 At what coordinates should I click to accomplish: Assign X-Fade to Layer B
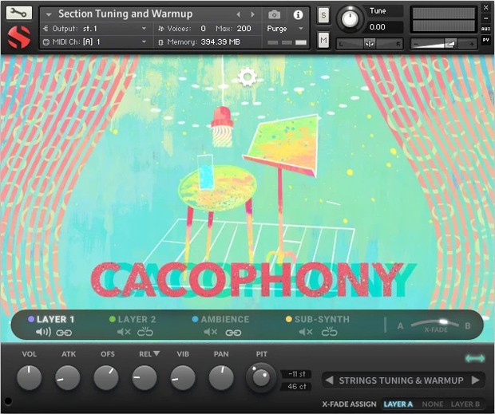click(465, 404)
